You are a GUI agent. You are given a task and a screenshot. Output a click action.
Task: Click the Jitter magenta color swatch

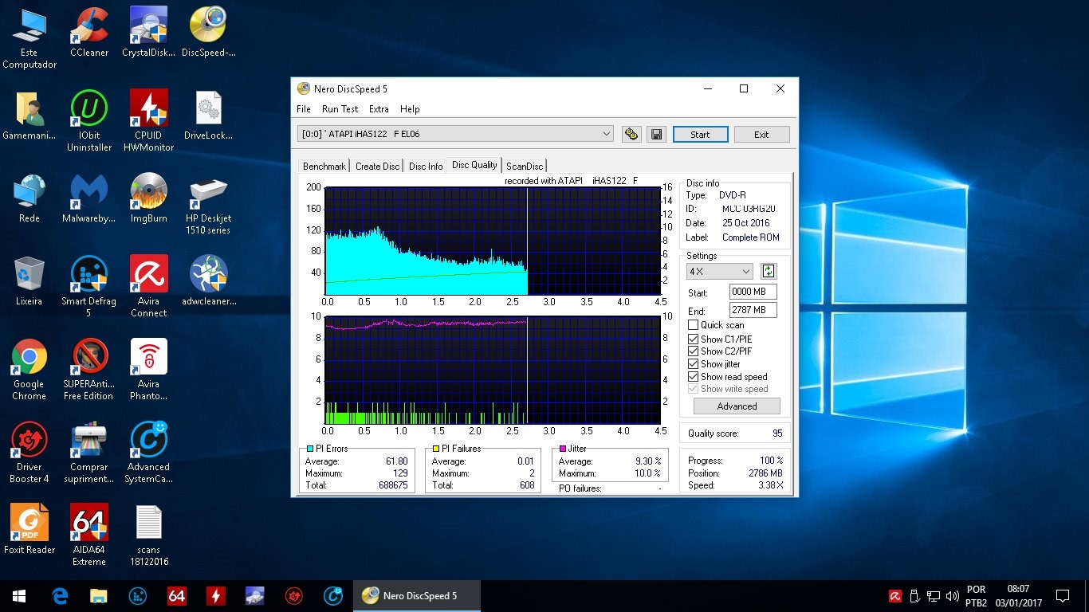[563, 449]
